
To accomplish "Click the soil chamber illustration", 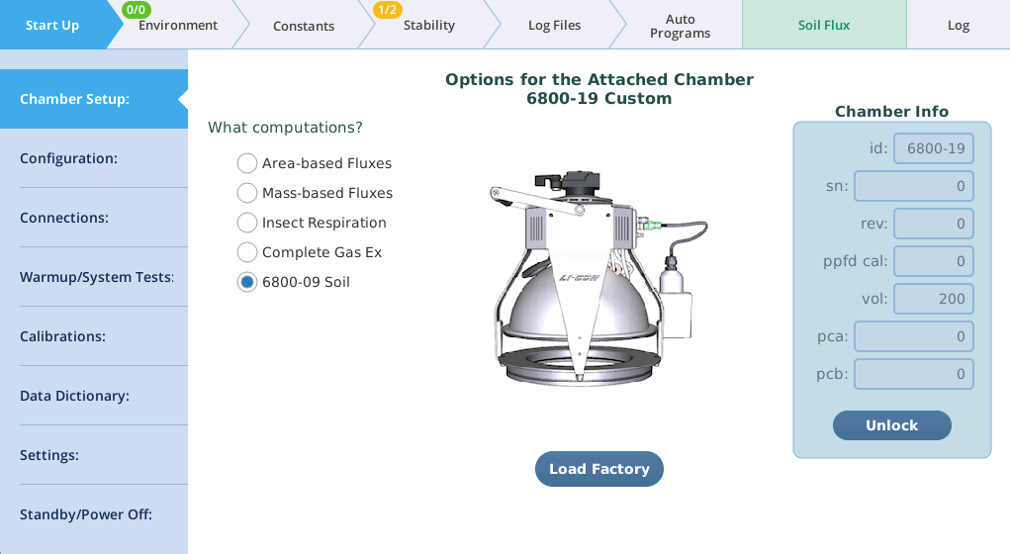I will coord(599,278).
